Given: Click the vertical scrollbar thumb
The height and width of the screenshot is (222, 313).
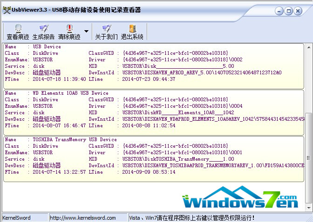Looking at the screenshot, I should point(309,158).
